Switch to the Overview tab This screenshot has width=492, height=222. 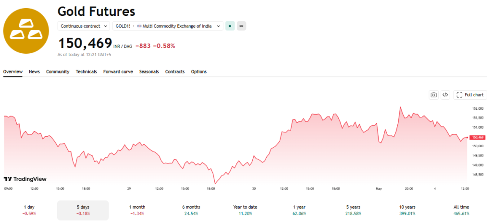[x=13, y=72]
